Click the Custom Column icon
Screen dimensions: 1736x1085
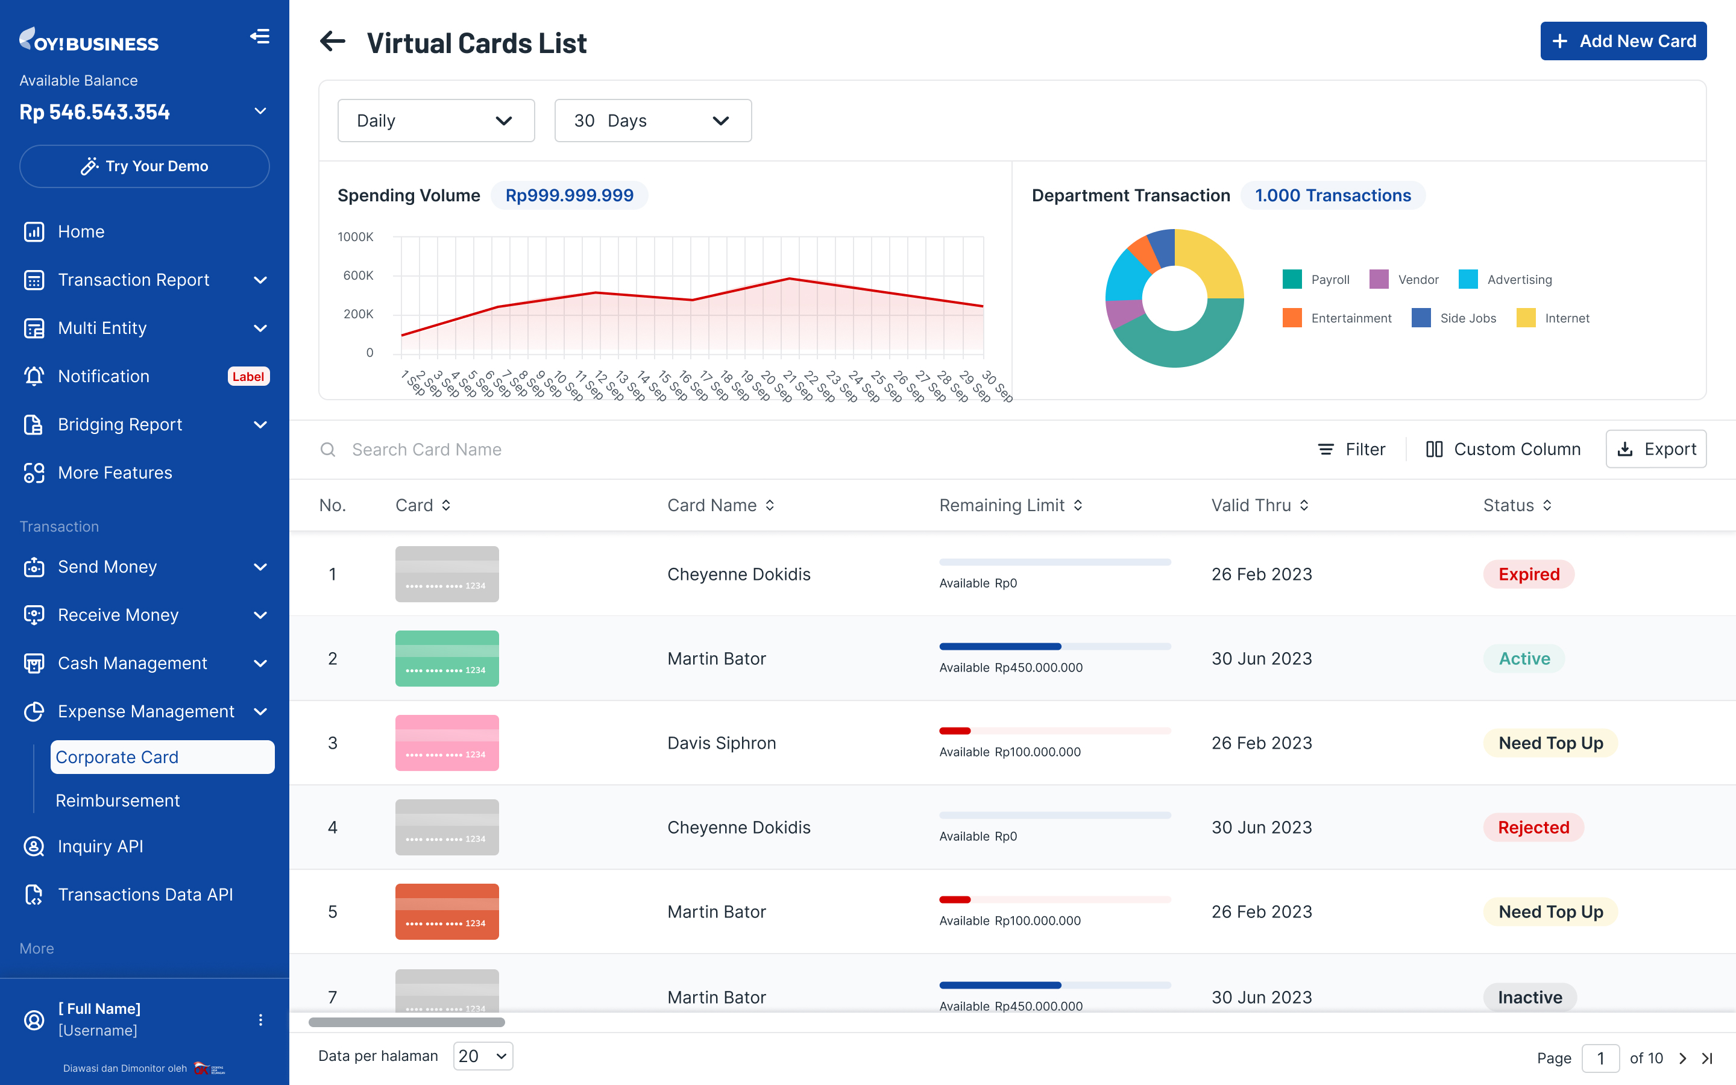(1434, 449)
